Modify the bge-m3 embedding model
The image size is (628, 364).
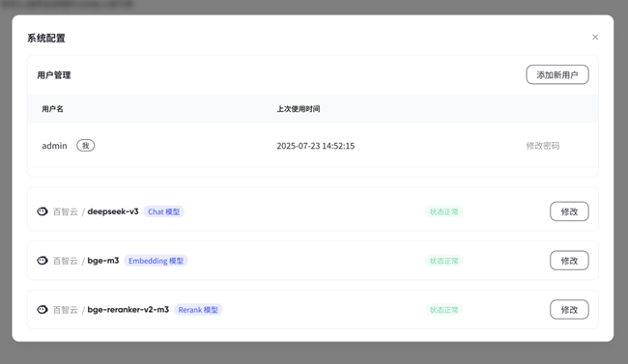[569, 261]
